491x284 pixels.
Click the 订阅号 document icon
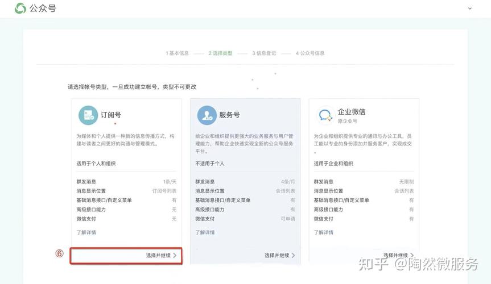click(x=88, y=115)
